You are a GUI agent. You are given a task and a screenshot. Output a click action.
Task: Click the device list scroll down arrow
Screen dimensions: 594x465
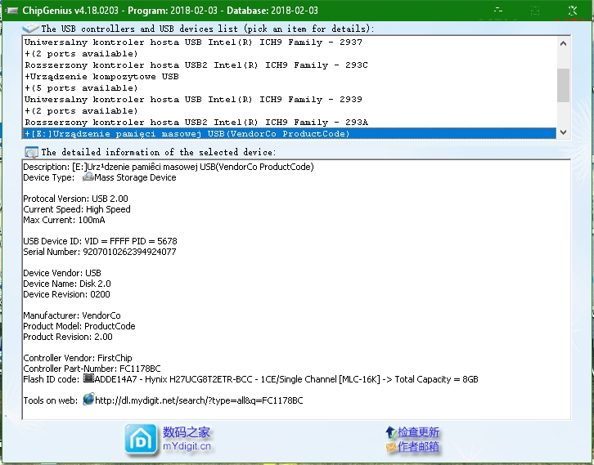pyautogui.click(x=563, y=132)
